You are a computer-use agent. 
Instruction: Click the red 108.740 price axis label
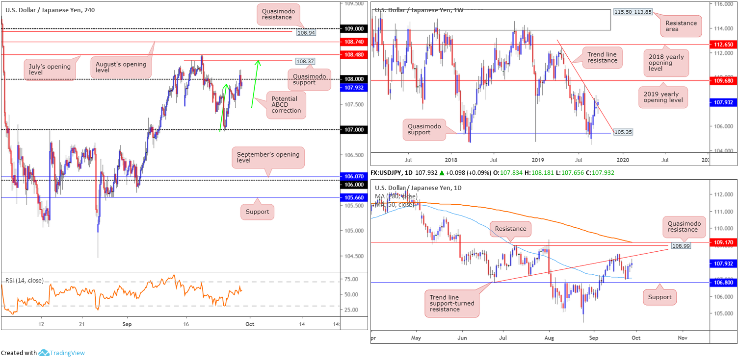pyautogui.click(x=354, y=43)
